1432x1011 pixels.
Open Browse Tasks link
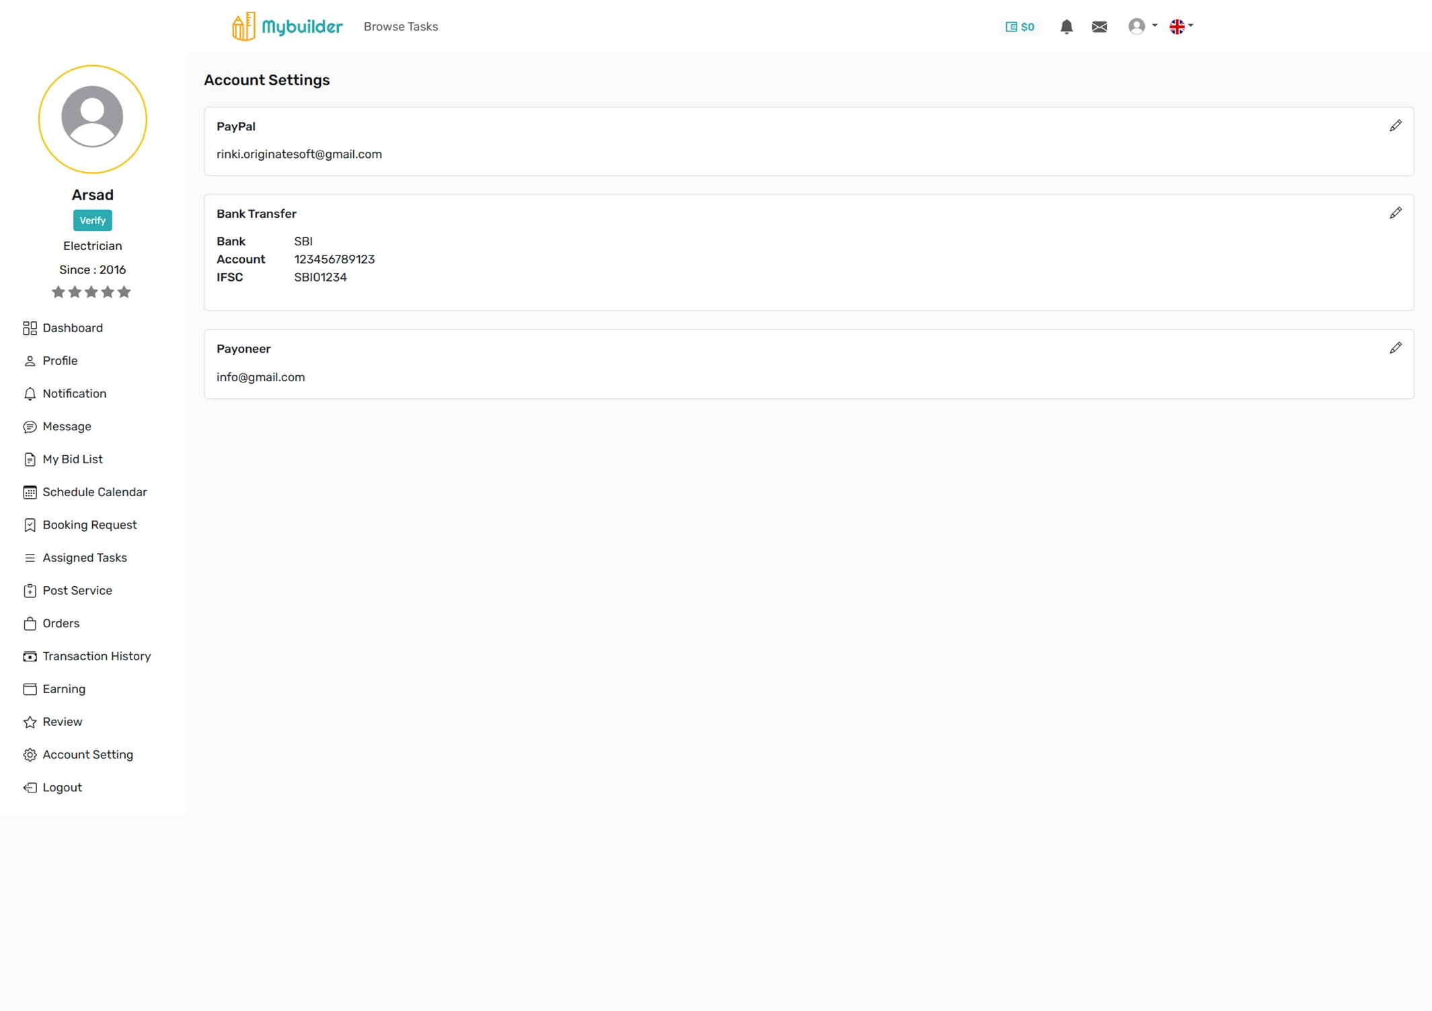(400, 27)
